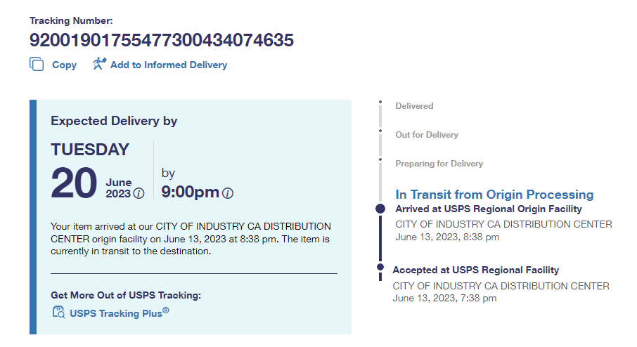Click the tracking number 9200190175547730043407463​5

162,40
